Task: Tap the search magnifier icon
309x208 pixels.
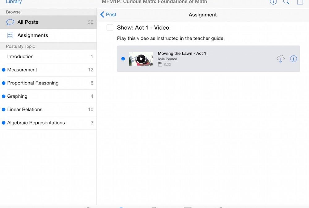Action: [x=286, y=2]
